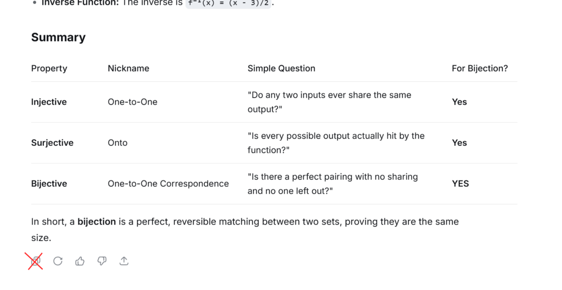Click the One-to-One Correspondence cell
This screenshot has width=562, height=290.
168,184
